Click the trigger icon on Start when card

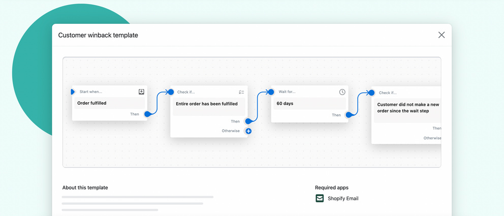pos(141,92)
